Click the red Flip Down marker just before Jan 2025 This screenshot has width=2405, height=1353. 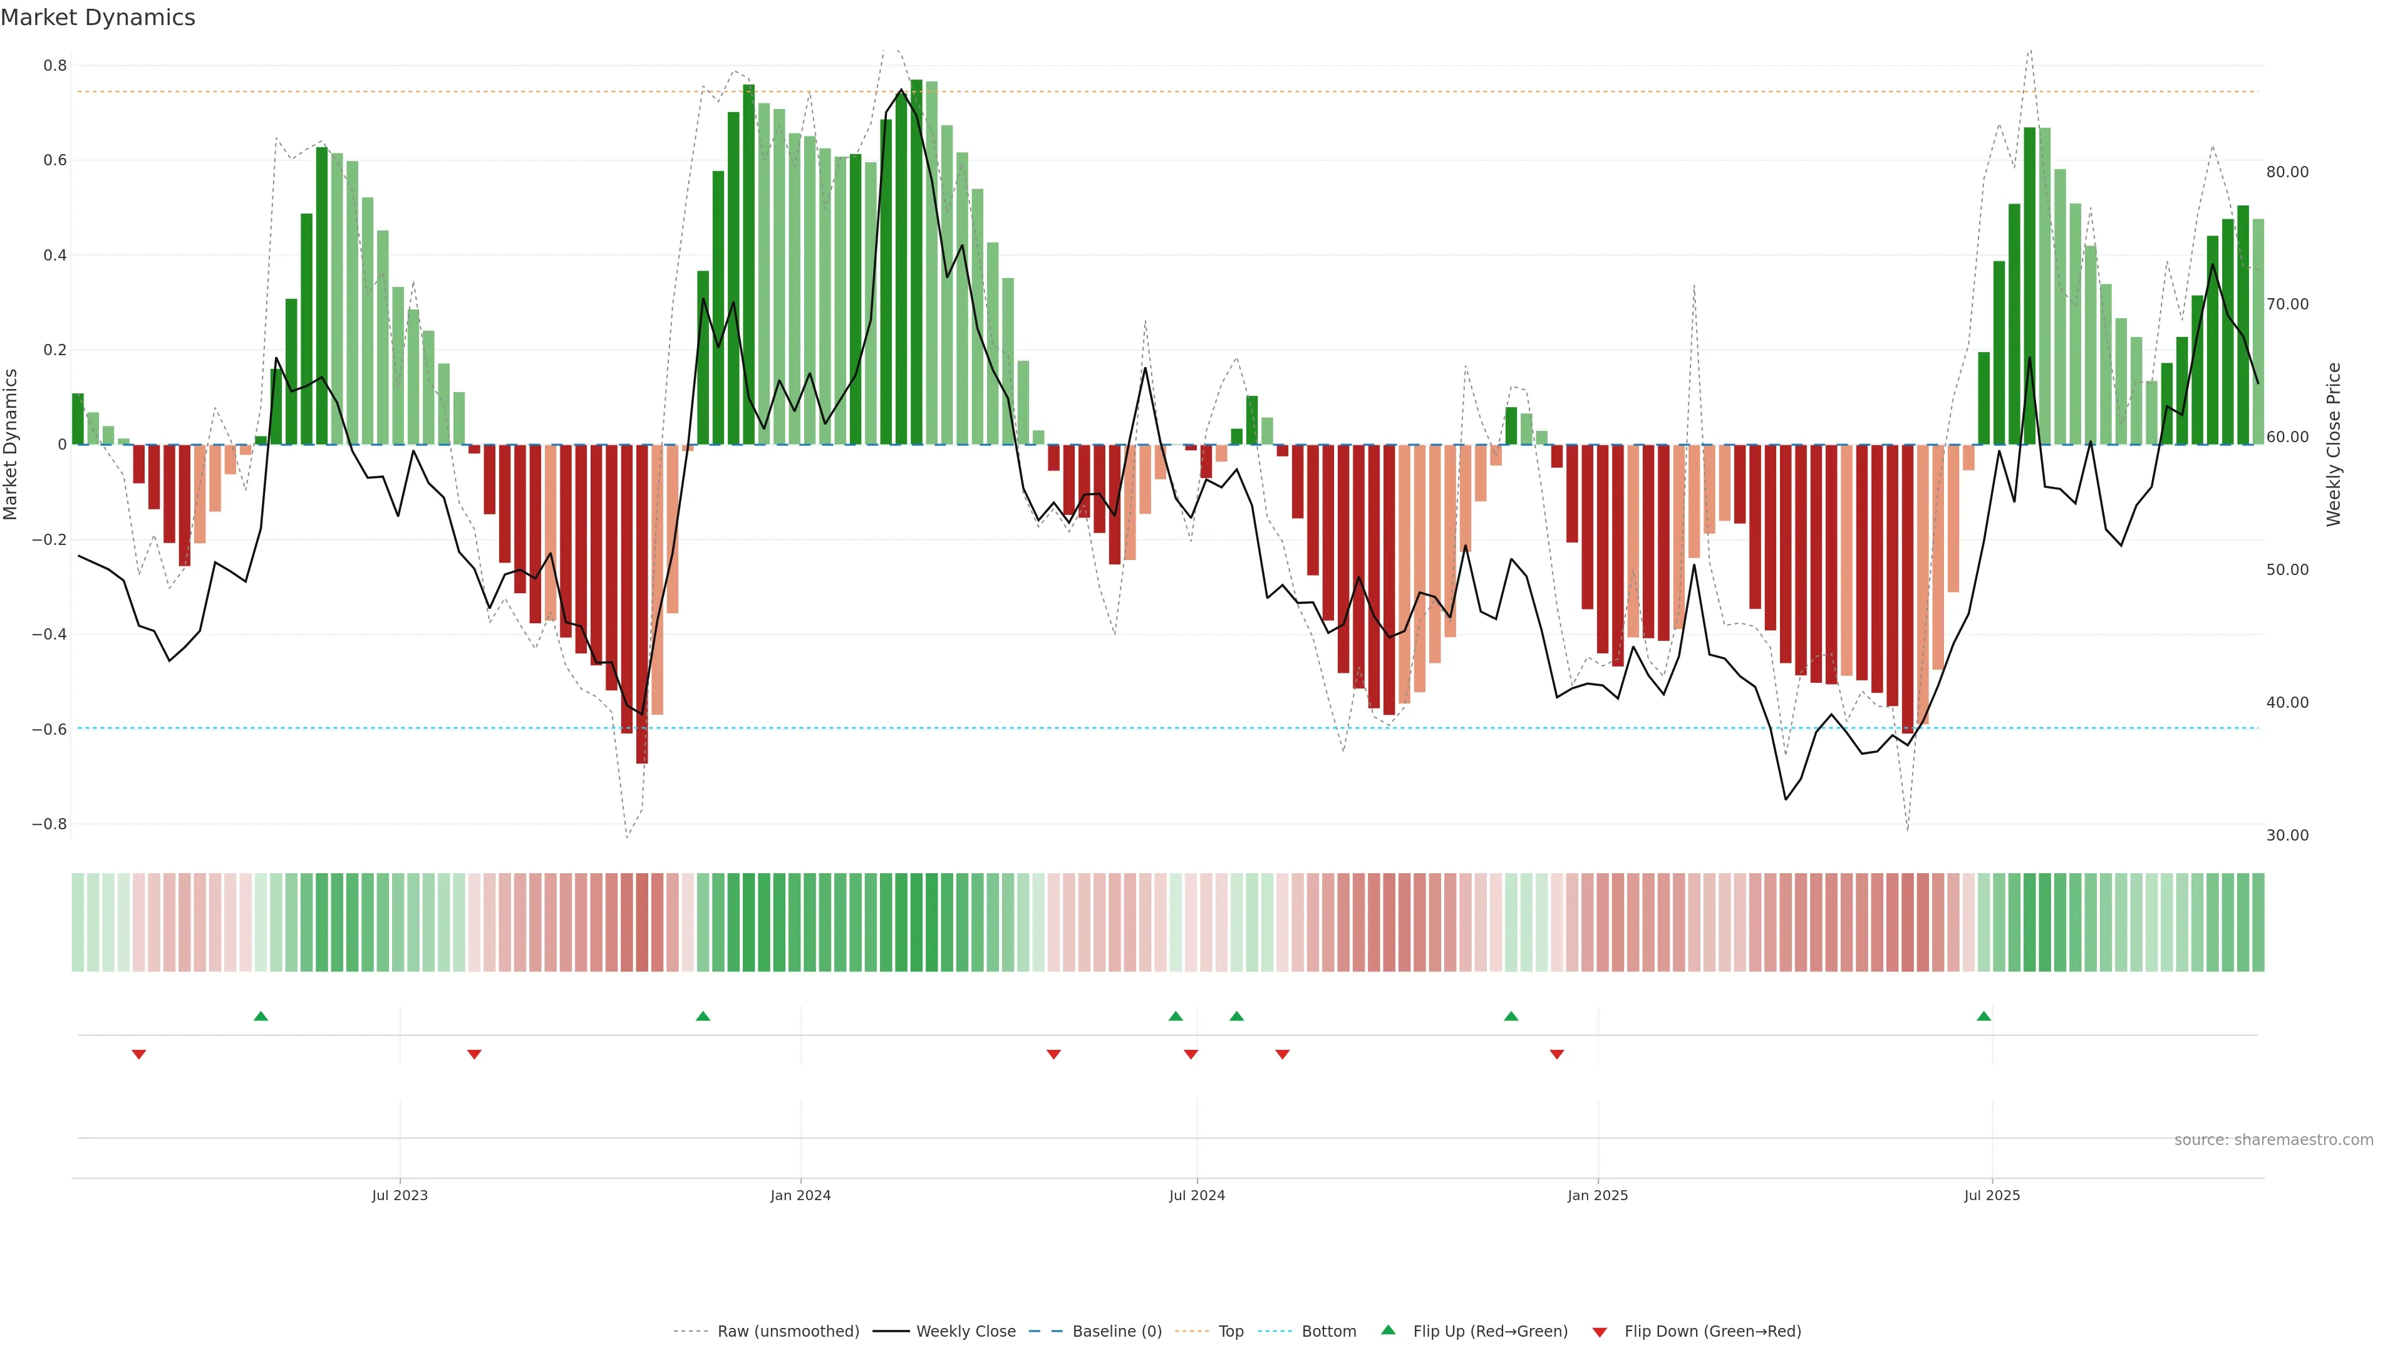[1556, 1054]
